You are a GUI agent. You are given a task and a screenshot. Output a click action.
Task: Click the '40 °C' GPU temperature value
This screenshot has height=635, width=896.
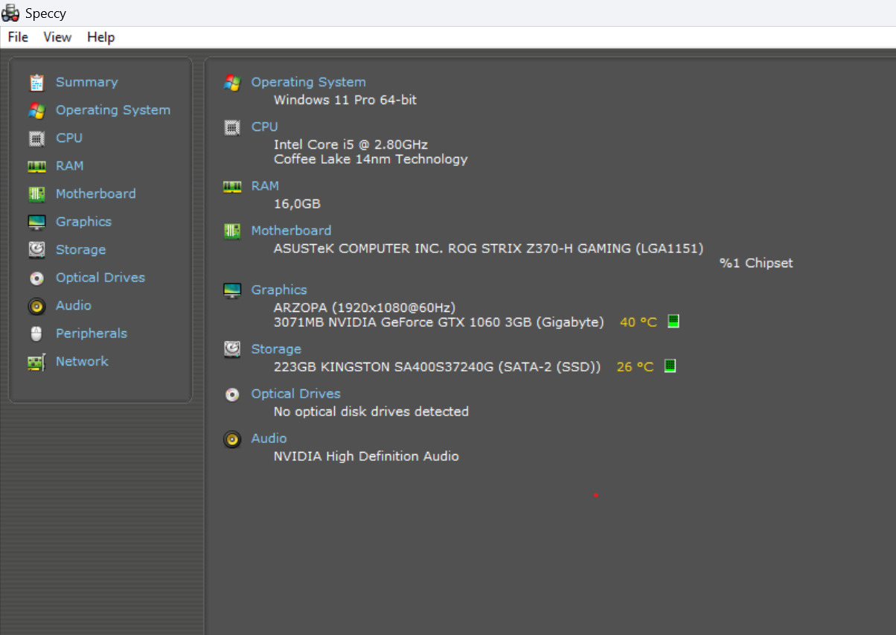639,322
